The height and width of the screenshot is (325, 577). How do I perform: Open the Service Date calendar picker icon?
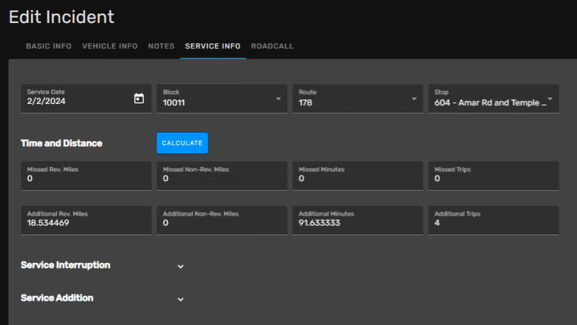(x=139, y=98)
